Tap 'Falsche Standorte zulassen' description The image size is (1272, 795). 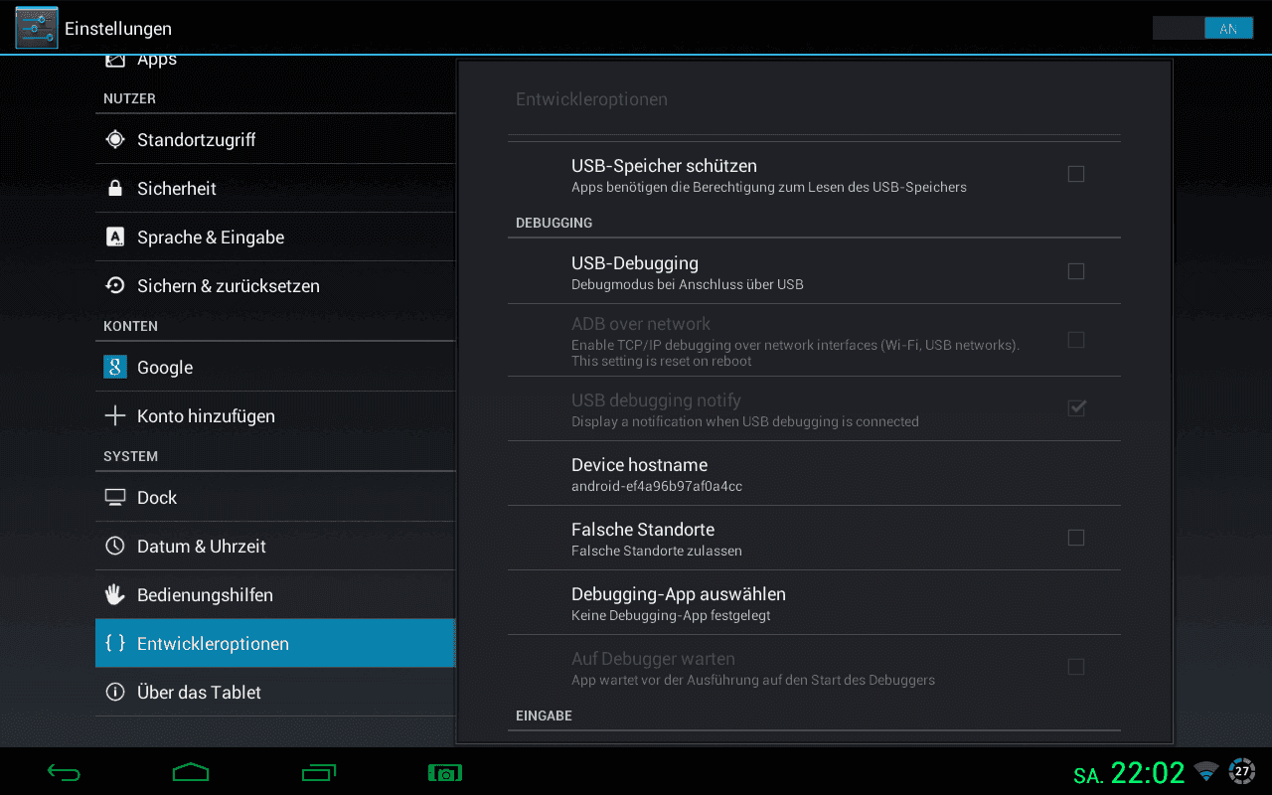click(x=657, y=551)
